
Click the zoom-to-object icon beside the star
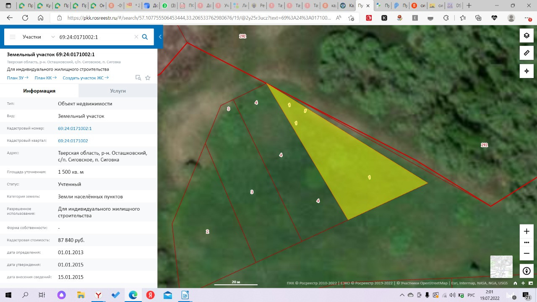[138, 78]
